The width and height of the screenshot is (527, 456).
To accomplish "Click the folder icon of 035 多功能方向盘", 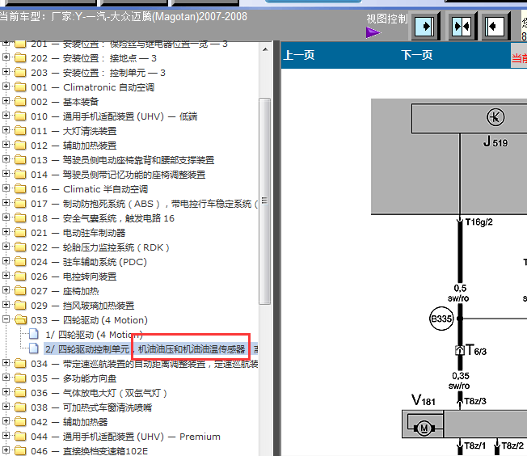I will point(20,378).
